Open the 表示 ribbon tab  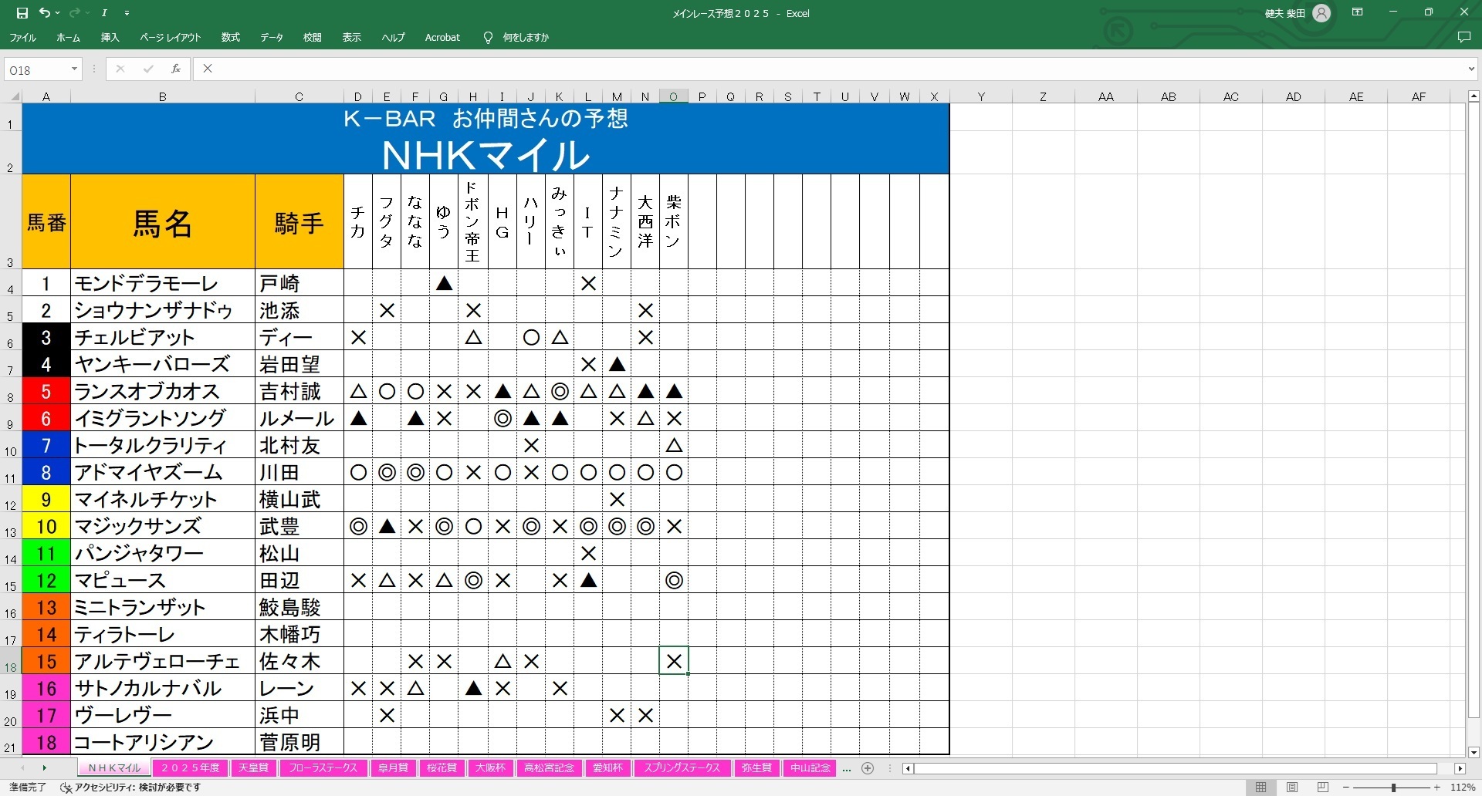tap(352, 37)
